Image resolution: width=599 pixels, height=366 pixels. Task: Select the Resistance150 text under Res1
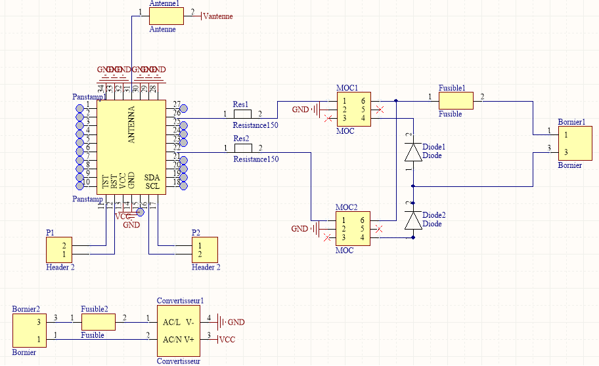pos(255,125)
